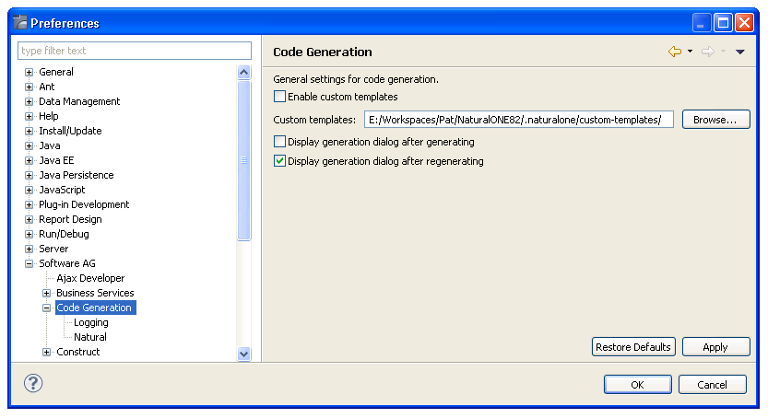The height and width of the screenshot is (418, 768).
Task: Open back history dropdown arrow
Action: [690, 52]
